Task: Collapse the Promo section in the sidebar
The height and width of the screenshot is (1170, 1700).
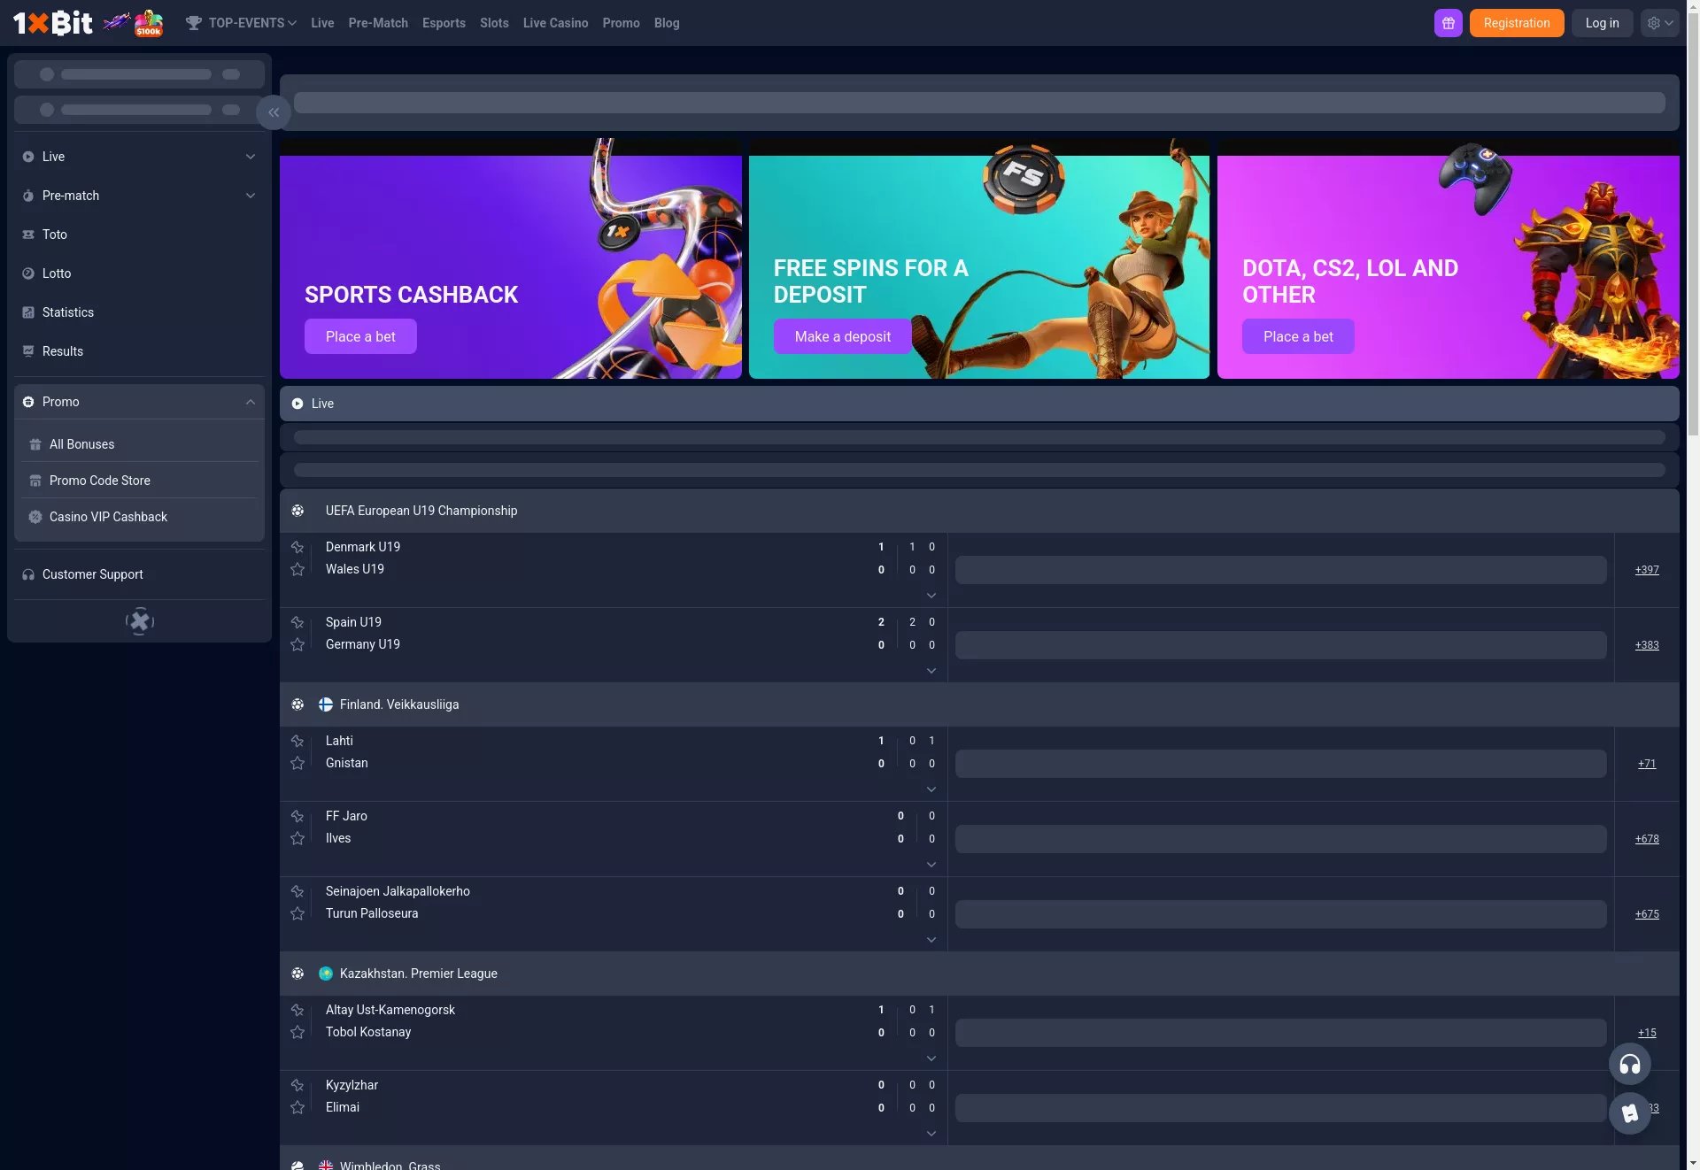Action: [x=251, y=402]
